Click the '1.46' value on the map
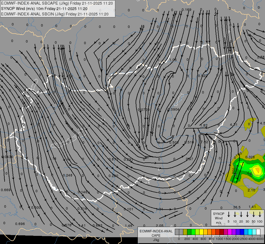 pos(129,226)
